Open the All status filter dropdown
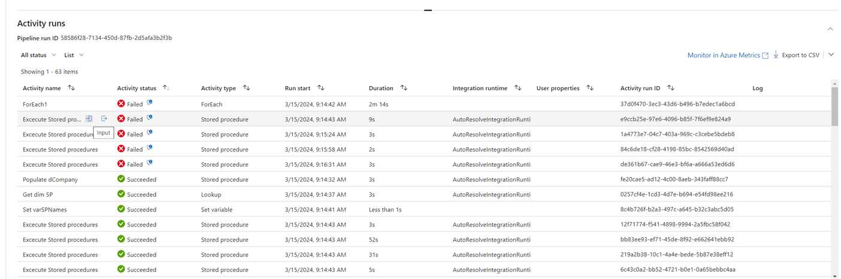This screenshot has width=841, height=279. pyautogui.click(x=38, y=55)
